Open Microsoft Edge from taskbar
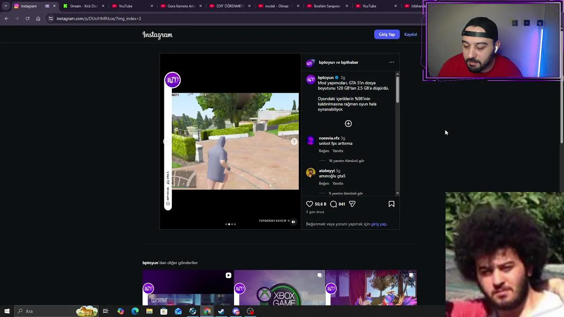The image size is (564, 317). [135, 311]
